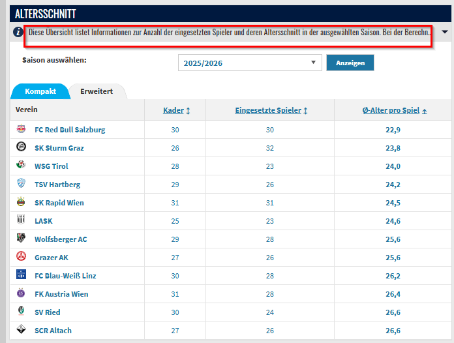The width and height of the screenshot is (454, 343).
Task: Click the SK Rapid Wien crest
Action: 21,202
